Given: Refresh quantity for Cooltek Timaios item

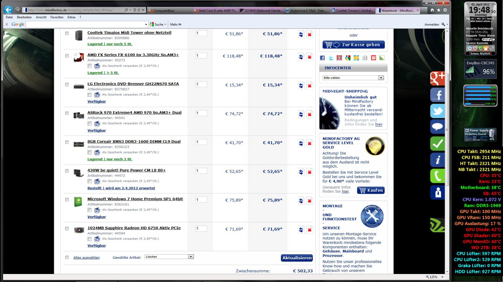Looking at the screenshot, I should click(301, 34).
